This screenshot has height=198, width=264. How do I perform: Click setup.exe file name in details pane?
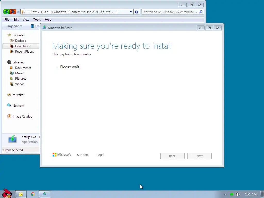tap(29, 137)
